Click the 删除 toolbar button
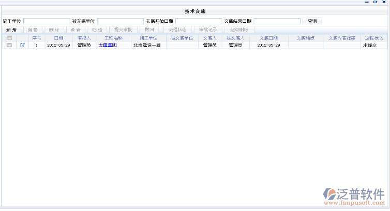Screen dimensions: 390x211 (54, 29)
